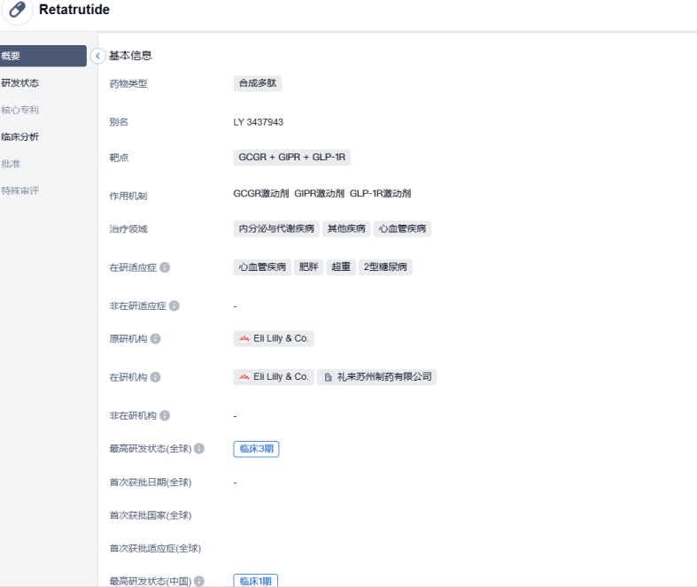Screen dimensions: 697x587
Task: Click the GCGR + GIPR + GLP-1R target tag
Action: pyautogui.click(x=292, y=158)
